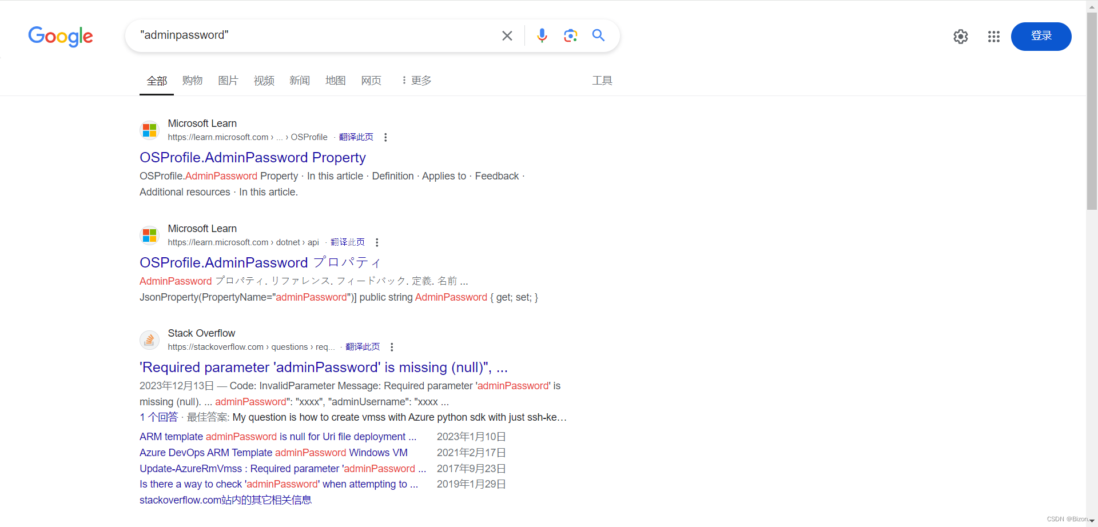Open the Google apps grid icon
This screenshot has width=1098, height=527.
pyautogui.click(x=994, y=36)
